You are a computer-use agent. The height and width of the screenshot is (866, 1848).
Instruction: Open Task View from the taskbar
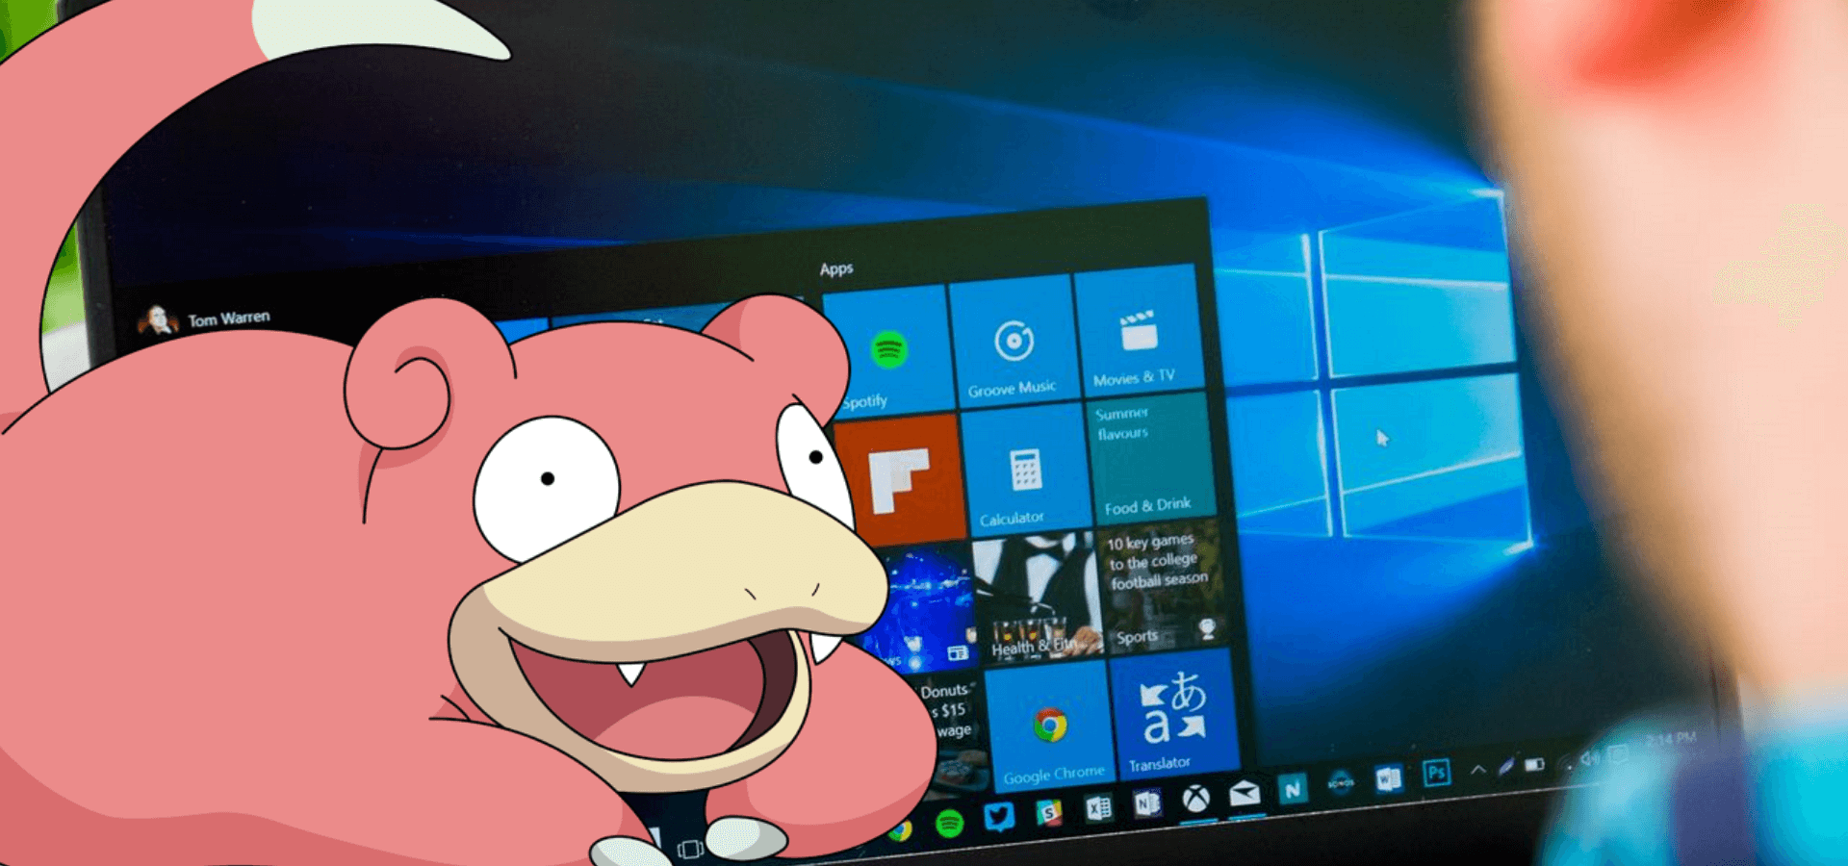689,850
